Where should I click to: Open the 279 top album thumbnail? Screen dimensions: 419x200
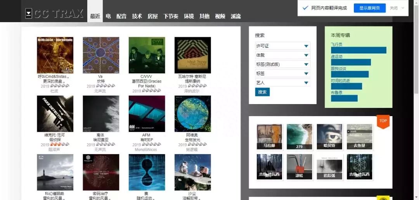click(x=299, y=137)
